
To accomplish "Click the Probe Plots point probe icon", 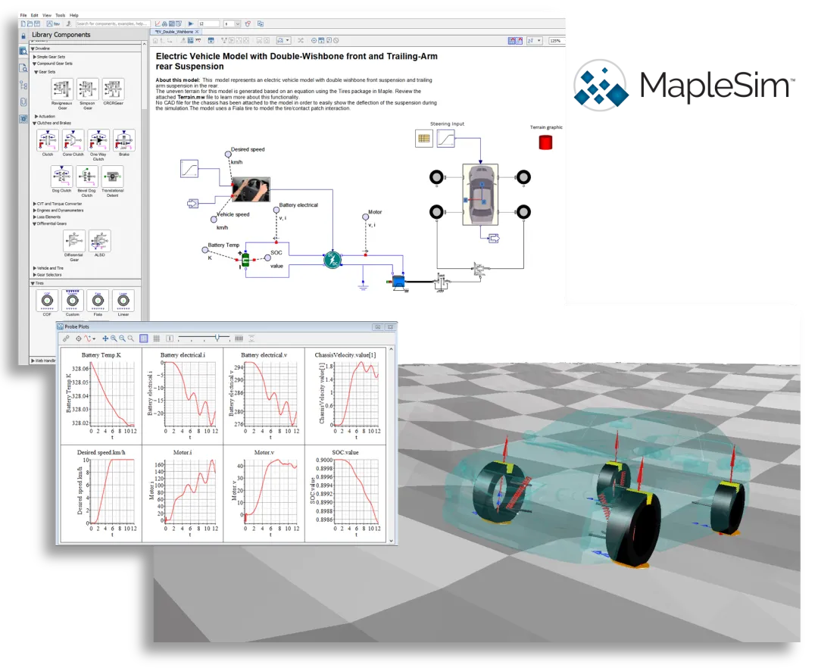I will point(78,339).
